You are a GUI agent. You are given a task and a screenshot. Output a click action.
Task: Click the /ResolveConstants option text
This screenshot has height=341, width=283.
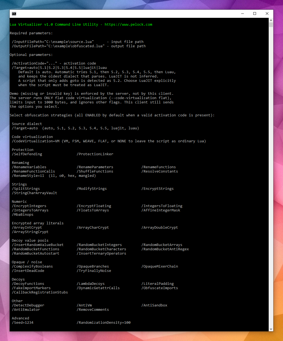pyautogui.click(x=160, y=171)
